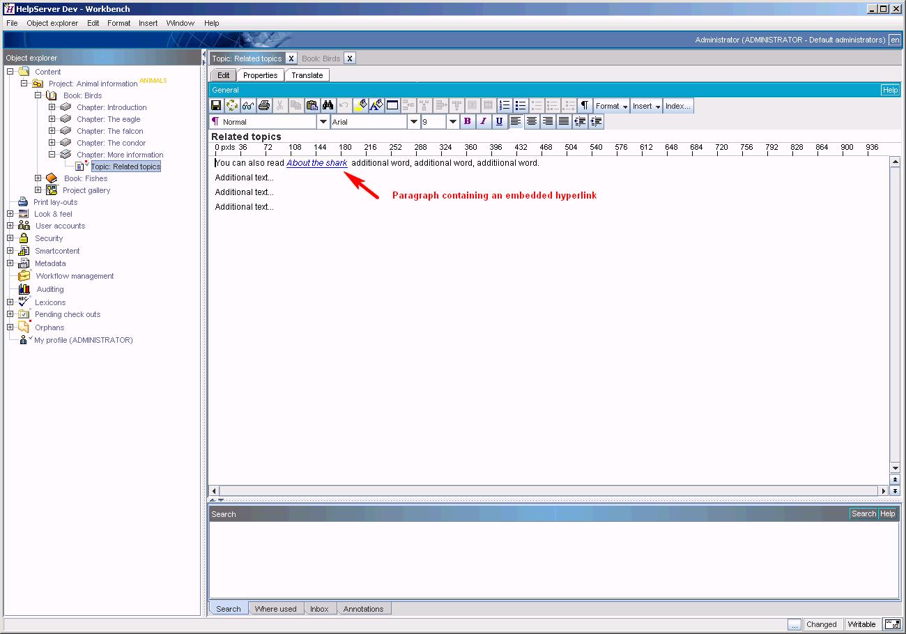Open the Inbox tab
This screenshot has width=906, height=634.
pos(319,609)
